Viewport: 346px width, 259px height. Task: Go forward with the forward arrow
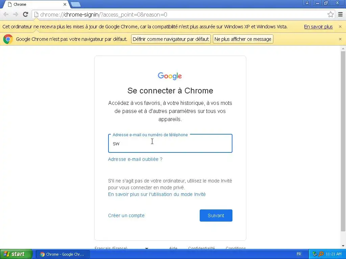[x=16, y=15]
